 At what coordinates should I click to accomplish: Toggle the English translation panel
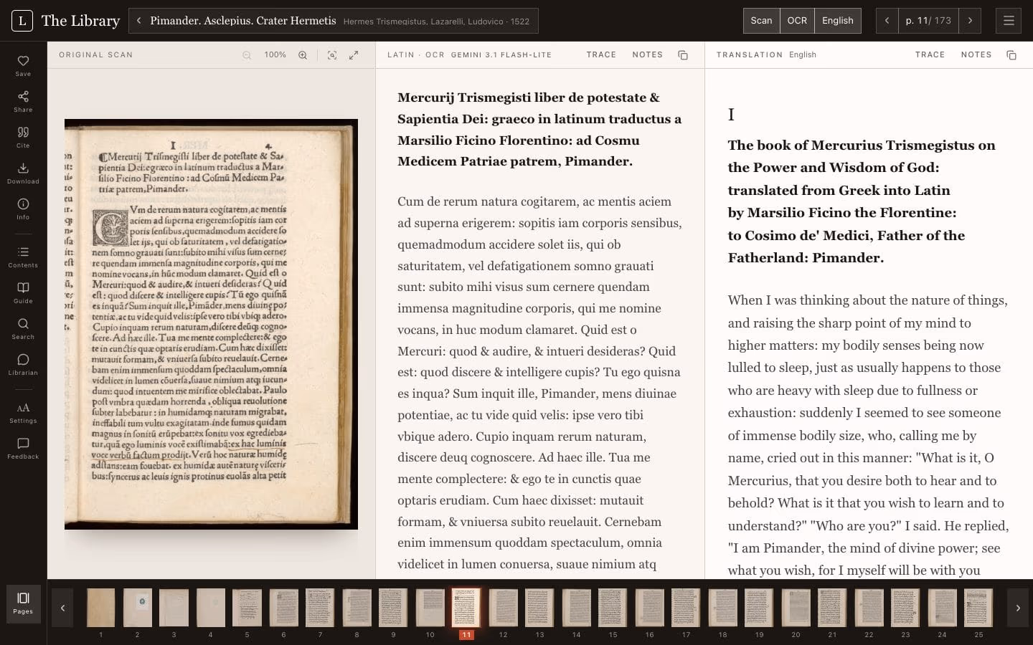(x=838, y=21)
